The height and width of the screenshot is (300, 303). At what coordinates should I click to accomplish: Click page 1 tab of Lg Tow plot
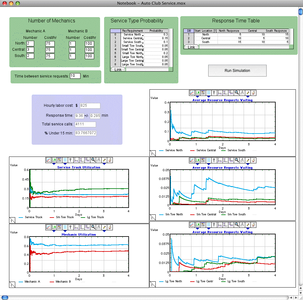click(x=153, y=284)
